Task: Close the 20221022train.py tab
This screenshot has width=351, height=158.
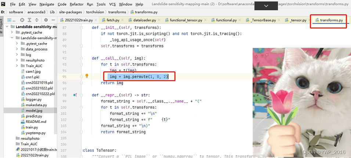Action: click(x=96, y=20)
